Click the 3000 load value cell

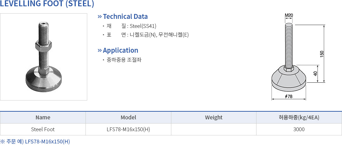pyautogui.click(x=299, y=129)
